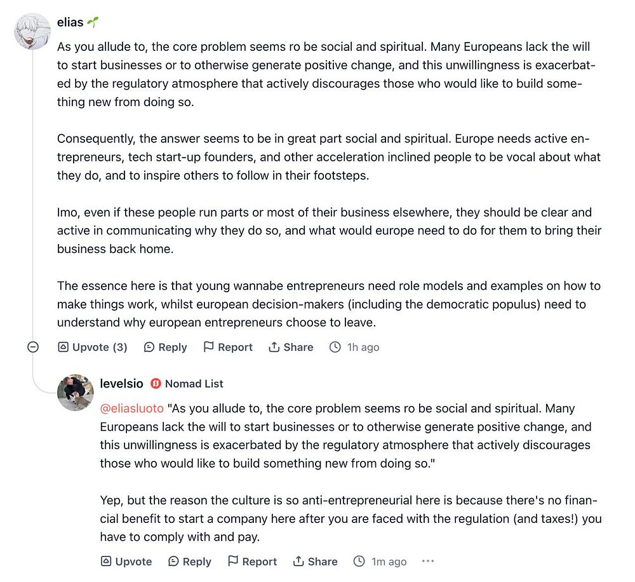This screenshot has width=635, height=582.
Task: Click flag icon to report elias's comment
Action: pos(208,346)
